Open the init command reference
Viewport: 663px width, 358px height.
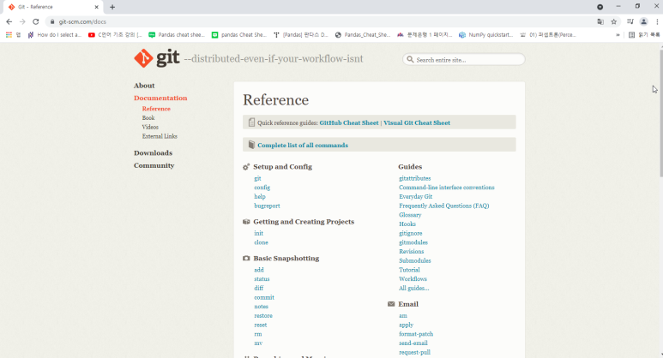click(258, 233)
